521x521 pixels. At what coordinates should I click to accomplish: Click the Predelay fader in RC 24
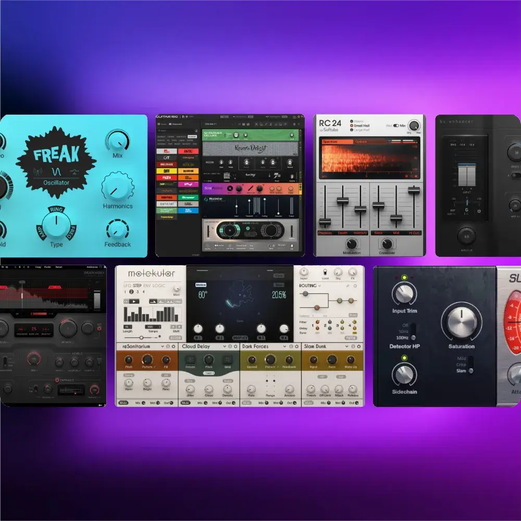click(325, 221)
